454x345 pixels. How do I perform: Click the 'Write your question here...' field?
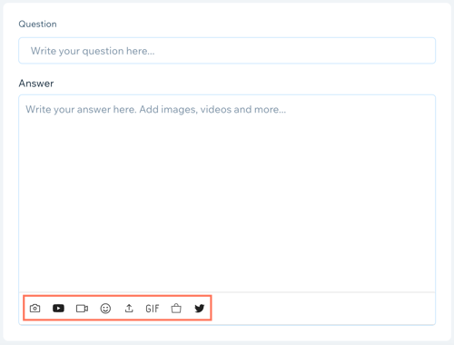[x=227, y=51]
